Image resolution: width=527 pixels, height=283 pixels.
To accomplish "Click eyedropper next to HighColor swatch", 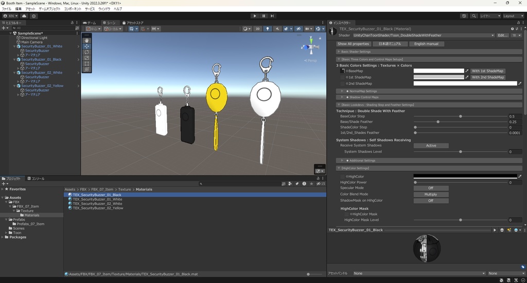I will pos(520,176).
